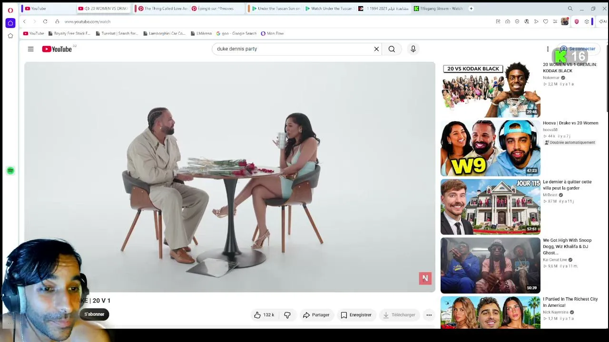Open the Noluvmar channel name
Image resolution: width=609 pixels, height=342 pixels.
pos(551,78)
